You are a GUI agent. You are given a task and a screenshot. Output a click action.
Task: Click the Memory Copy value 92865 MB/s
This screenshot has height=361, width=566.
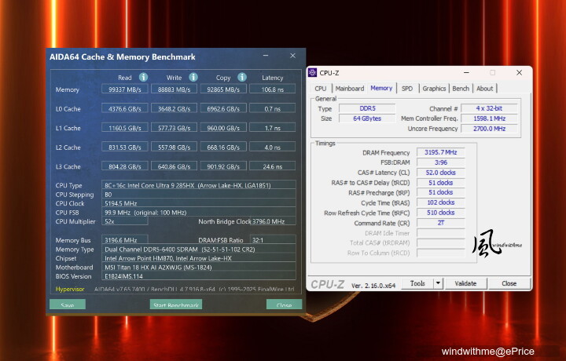pyautogui.click(x=223, y=89)
